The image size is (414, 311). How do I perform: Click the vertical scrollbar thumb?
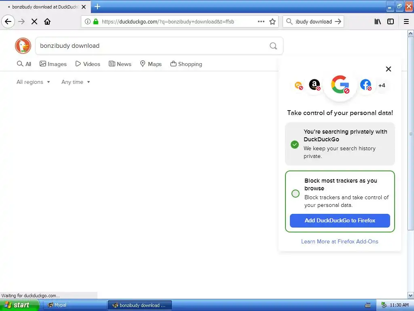[x=411, y=134]
